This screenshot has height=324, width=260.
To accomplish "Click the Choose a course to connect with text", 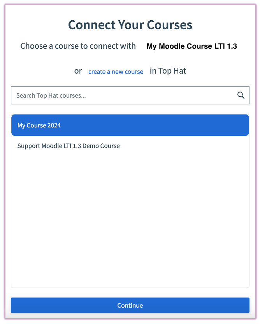I will (78, 46).
